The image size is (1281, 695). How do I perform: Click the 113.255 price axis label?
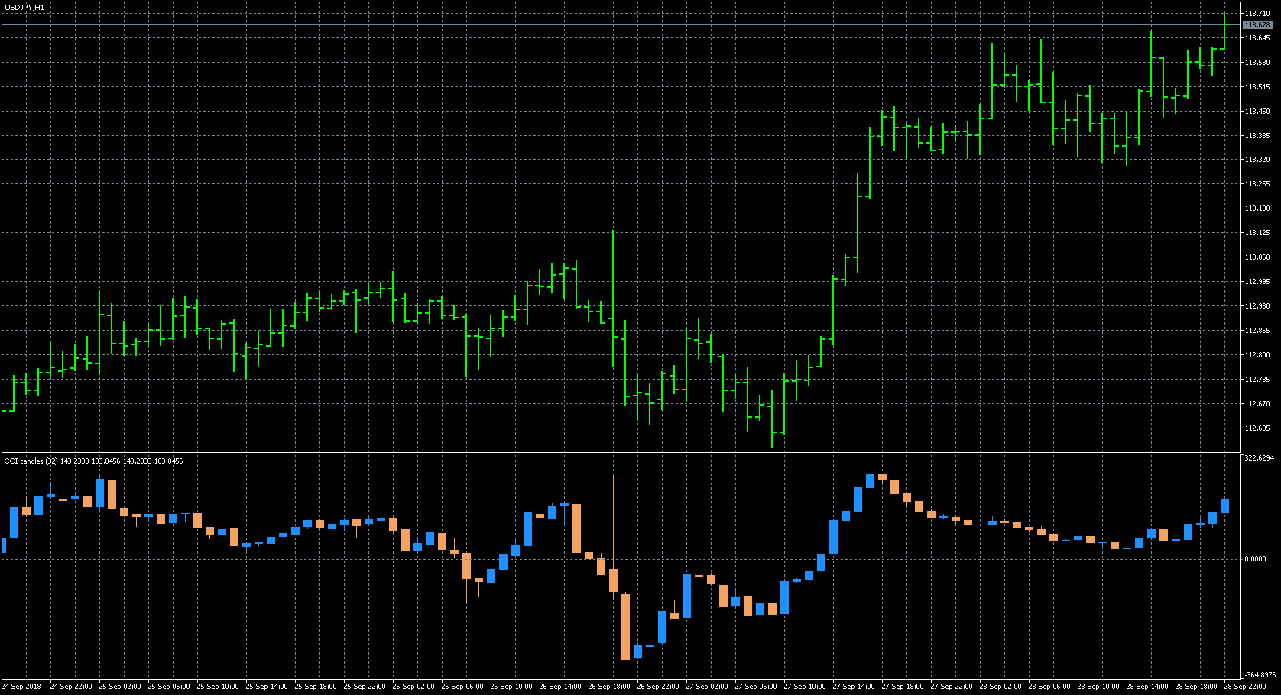click(x=1257, y=184)
